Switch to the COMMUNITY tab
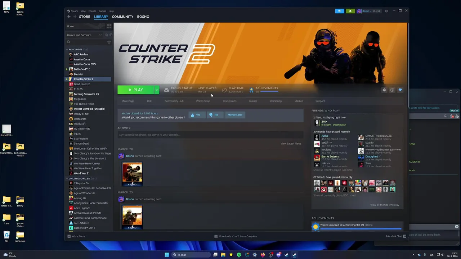 point(122,17)
